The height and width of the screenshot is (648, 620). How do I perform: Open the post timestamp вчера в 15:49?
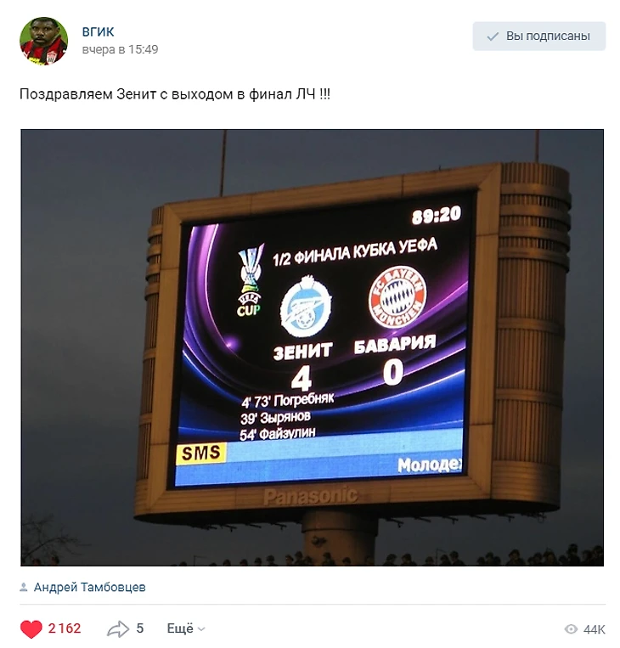[x=120, y=49]
